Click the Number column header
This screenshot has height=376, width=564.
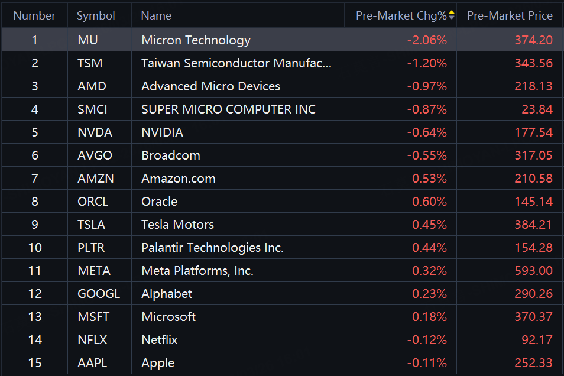pyautogui.click(x=34, y=16)
